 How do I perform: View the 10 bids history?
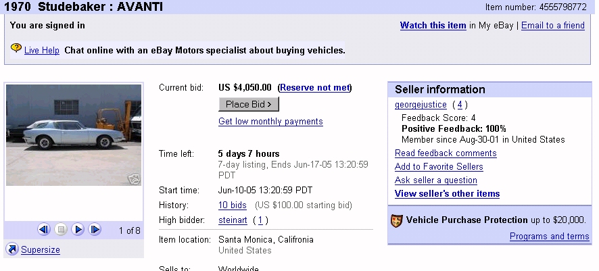coord(232,205)
